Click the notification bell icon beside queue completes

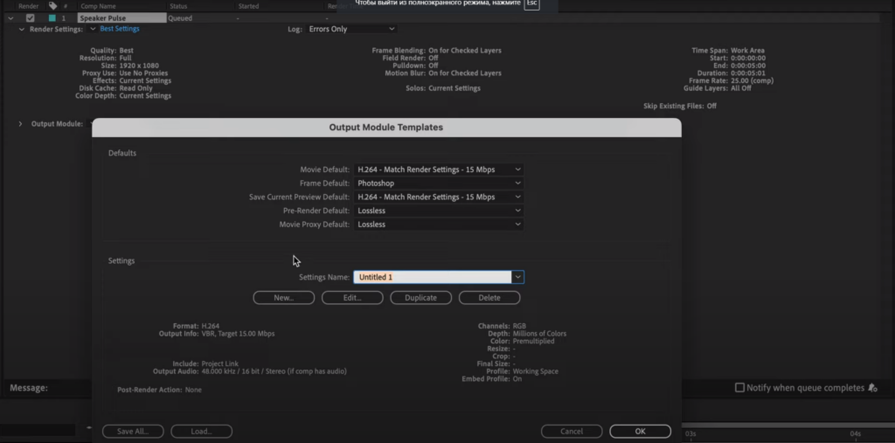pyautogui.click(x=872, y=388)
